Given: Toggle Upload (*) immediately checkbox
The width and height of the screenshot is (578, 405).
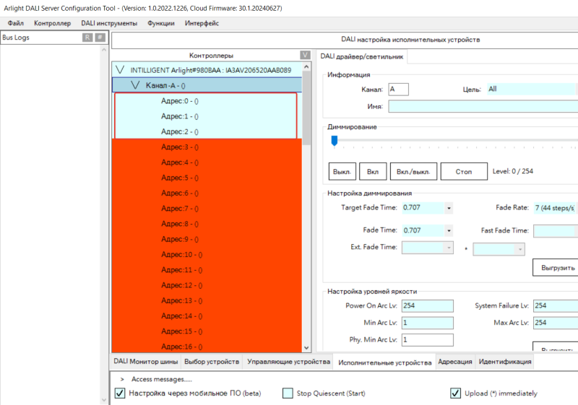Looking at the screenshot, I should pos(455,393).
